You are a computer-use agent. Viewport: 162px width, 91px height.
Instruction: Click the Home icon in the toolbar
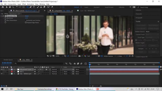3,7
